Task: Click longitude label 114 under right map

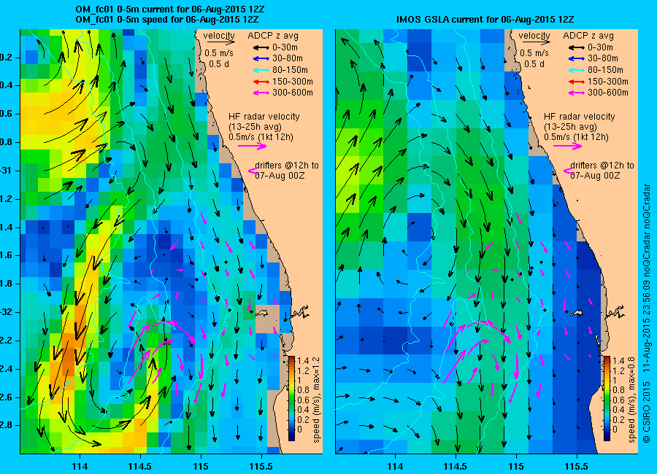Action: 395,467
